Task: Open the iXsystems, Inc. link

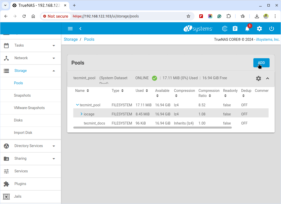Action: [268, 39]
